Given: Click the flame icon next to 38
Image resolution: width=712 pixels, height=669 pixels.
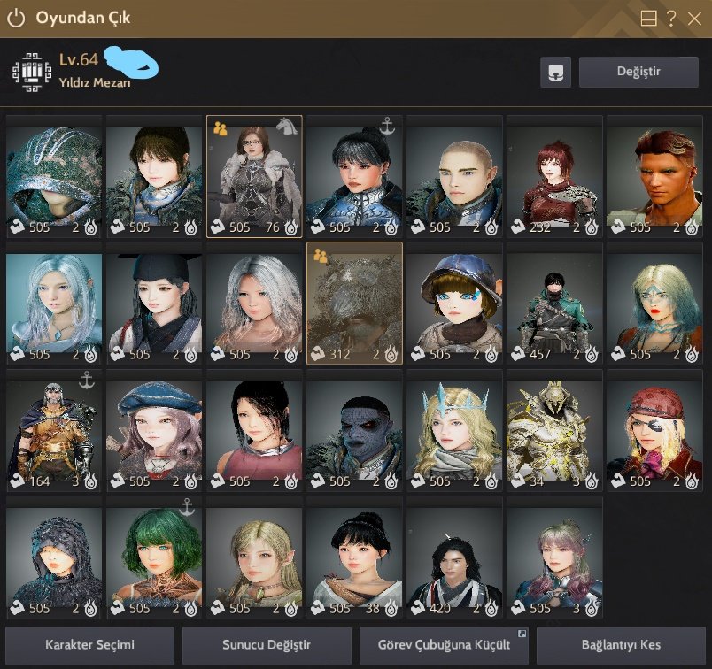Looking at the screenshot, I should [391, 608].
